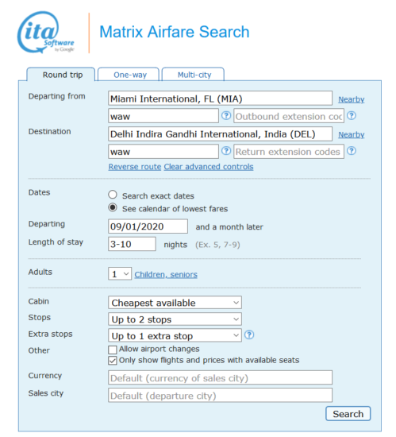Open the Stops dropdown showing Up to 2 stops
Image resolution: width=396 pixels, height=437 pixels.
[175, 319]
